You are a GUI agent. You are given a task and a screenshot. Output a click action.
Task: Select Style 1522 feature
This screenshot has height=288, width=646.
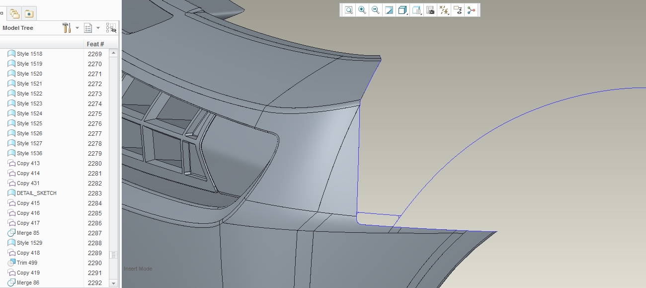click(x=29, y=94)
